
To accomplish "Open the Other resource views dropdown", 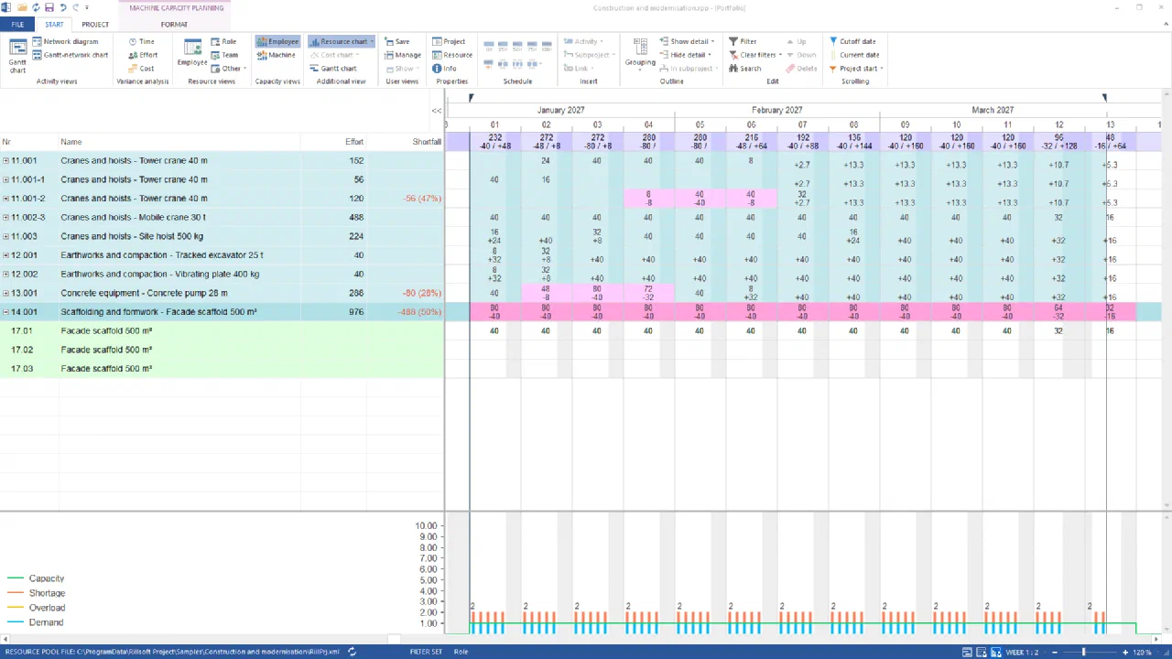I will tap(227, 69).
